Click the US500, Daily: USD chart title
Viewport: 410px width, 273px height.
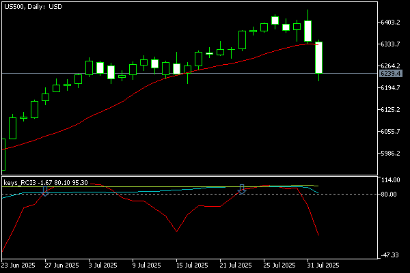pos(33,7)
